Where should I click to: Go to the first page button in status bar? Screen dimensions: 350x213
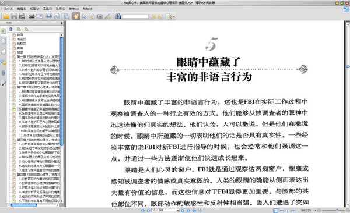(x=143, y=211)
